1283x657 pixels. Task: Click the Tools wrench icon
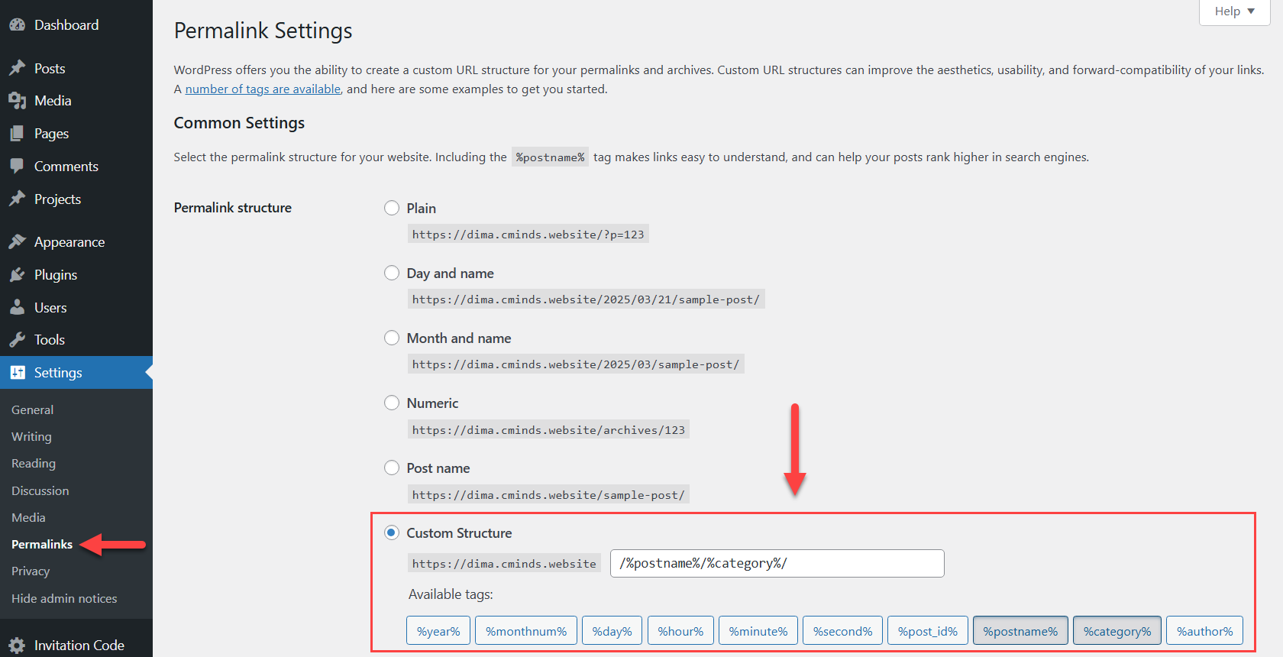(18, 340)
